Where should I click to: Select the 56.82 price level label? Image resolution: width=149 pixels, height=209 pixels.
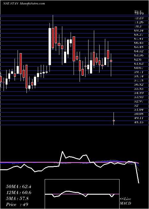139,84
